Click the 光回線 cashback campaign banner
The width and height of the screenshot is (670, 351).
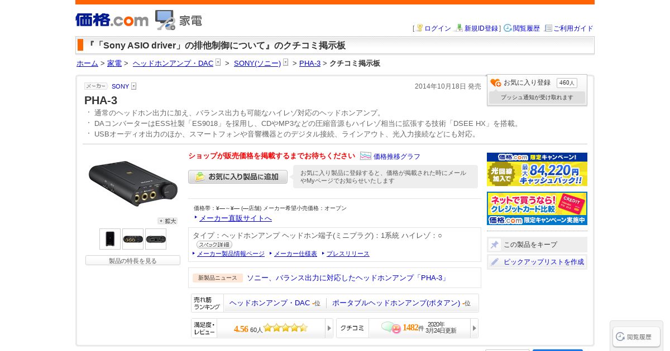click(x=537, y=169)
